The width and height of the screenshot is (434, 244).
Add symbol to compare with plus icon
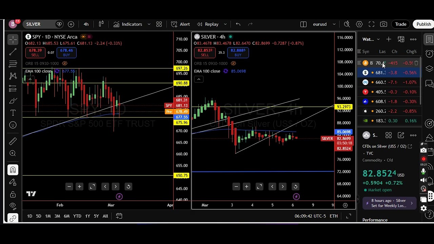(71, 24)
